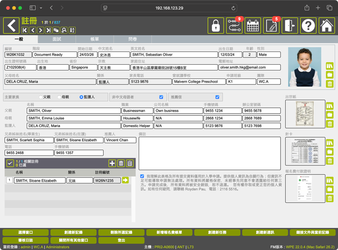Select the 父親 radio button
This screenshot has width=338, height=250.
point(41,97)
